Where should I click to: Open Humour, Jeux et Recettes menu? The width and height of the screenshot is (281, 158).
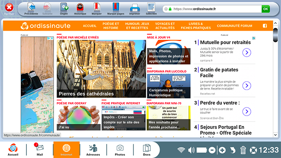tap(137, 26)
